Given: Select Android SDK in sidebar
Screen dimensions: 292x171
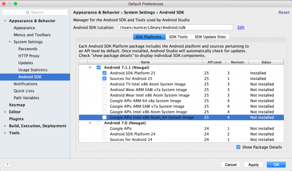Looking at the screenshot, I should (35, 77).
